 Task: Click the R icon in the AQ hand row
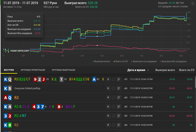tap(108, 98)
